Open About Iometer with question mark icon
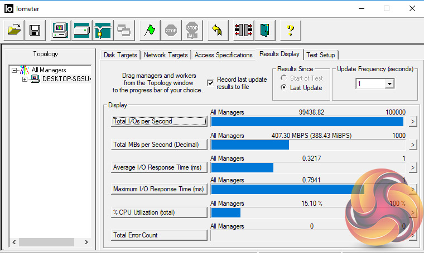 pyautogui.click(x=290, y=30)
